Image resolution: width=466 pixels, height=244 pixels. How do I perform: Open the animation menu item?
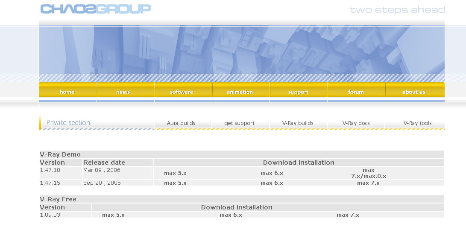point(241,90)
